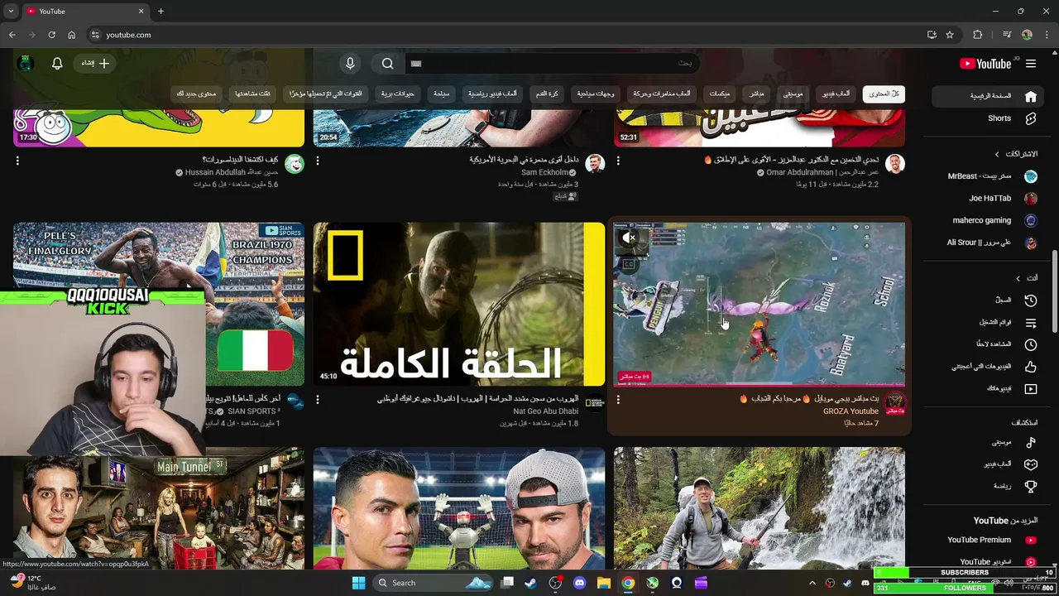
Task: Open waterfall hiker video thumbnail
Action: coord(760,508)
